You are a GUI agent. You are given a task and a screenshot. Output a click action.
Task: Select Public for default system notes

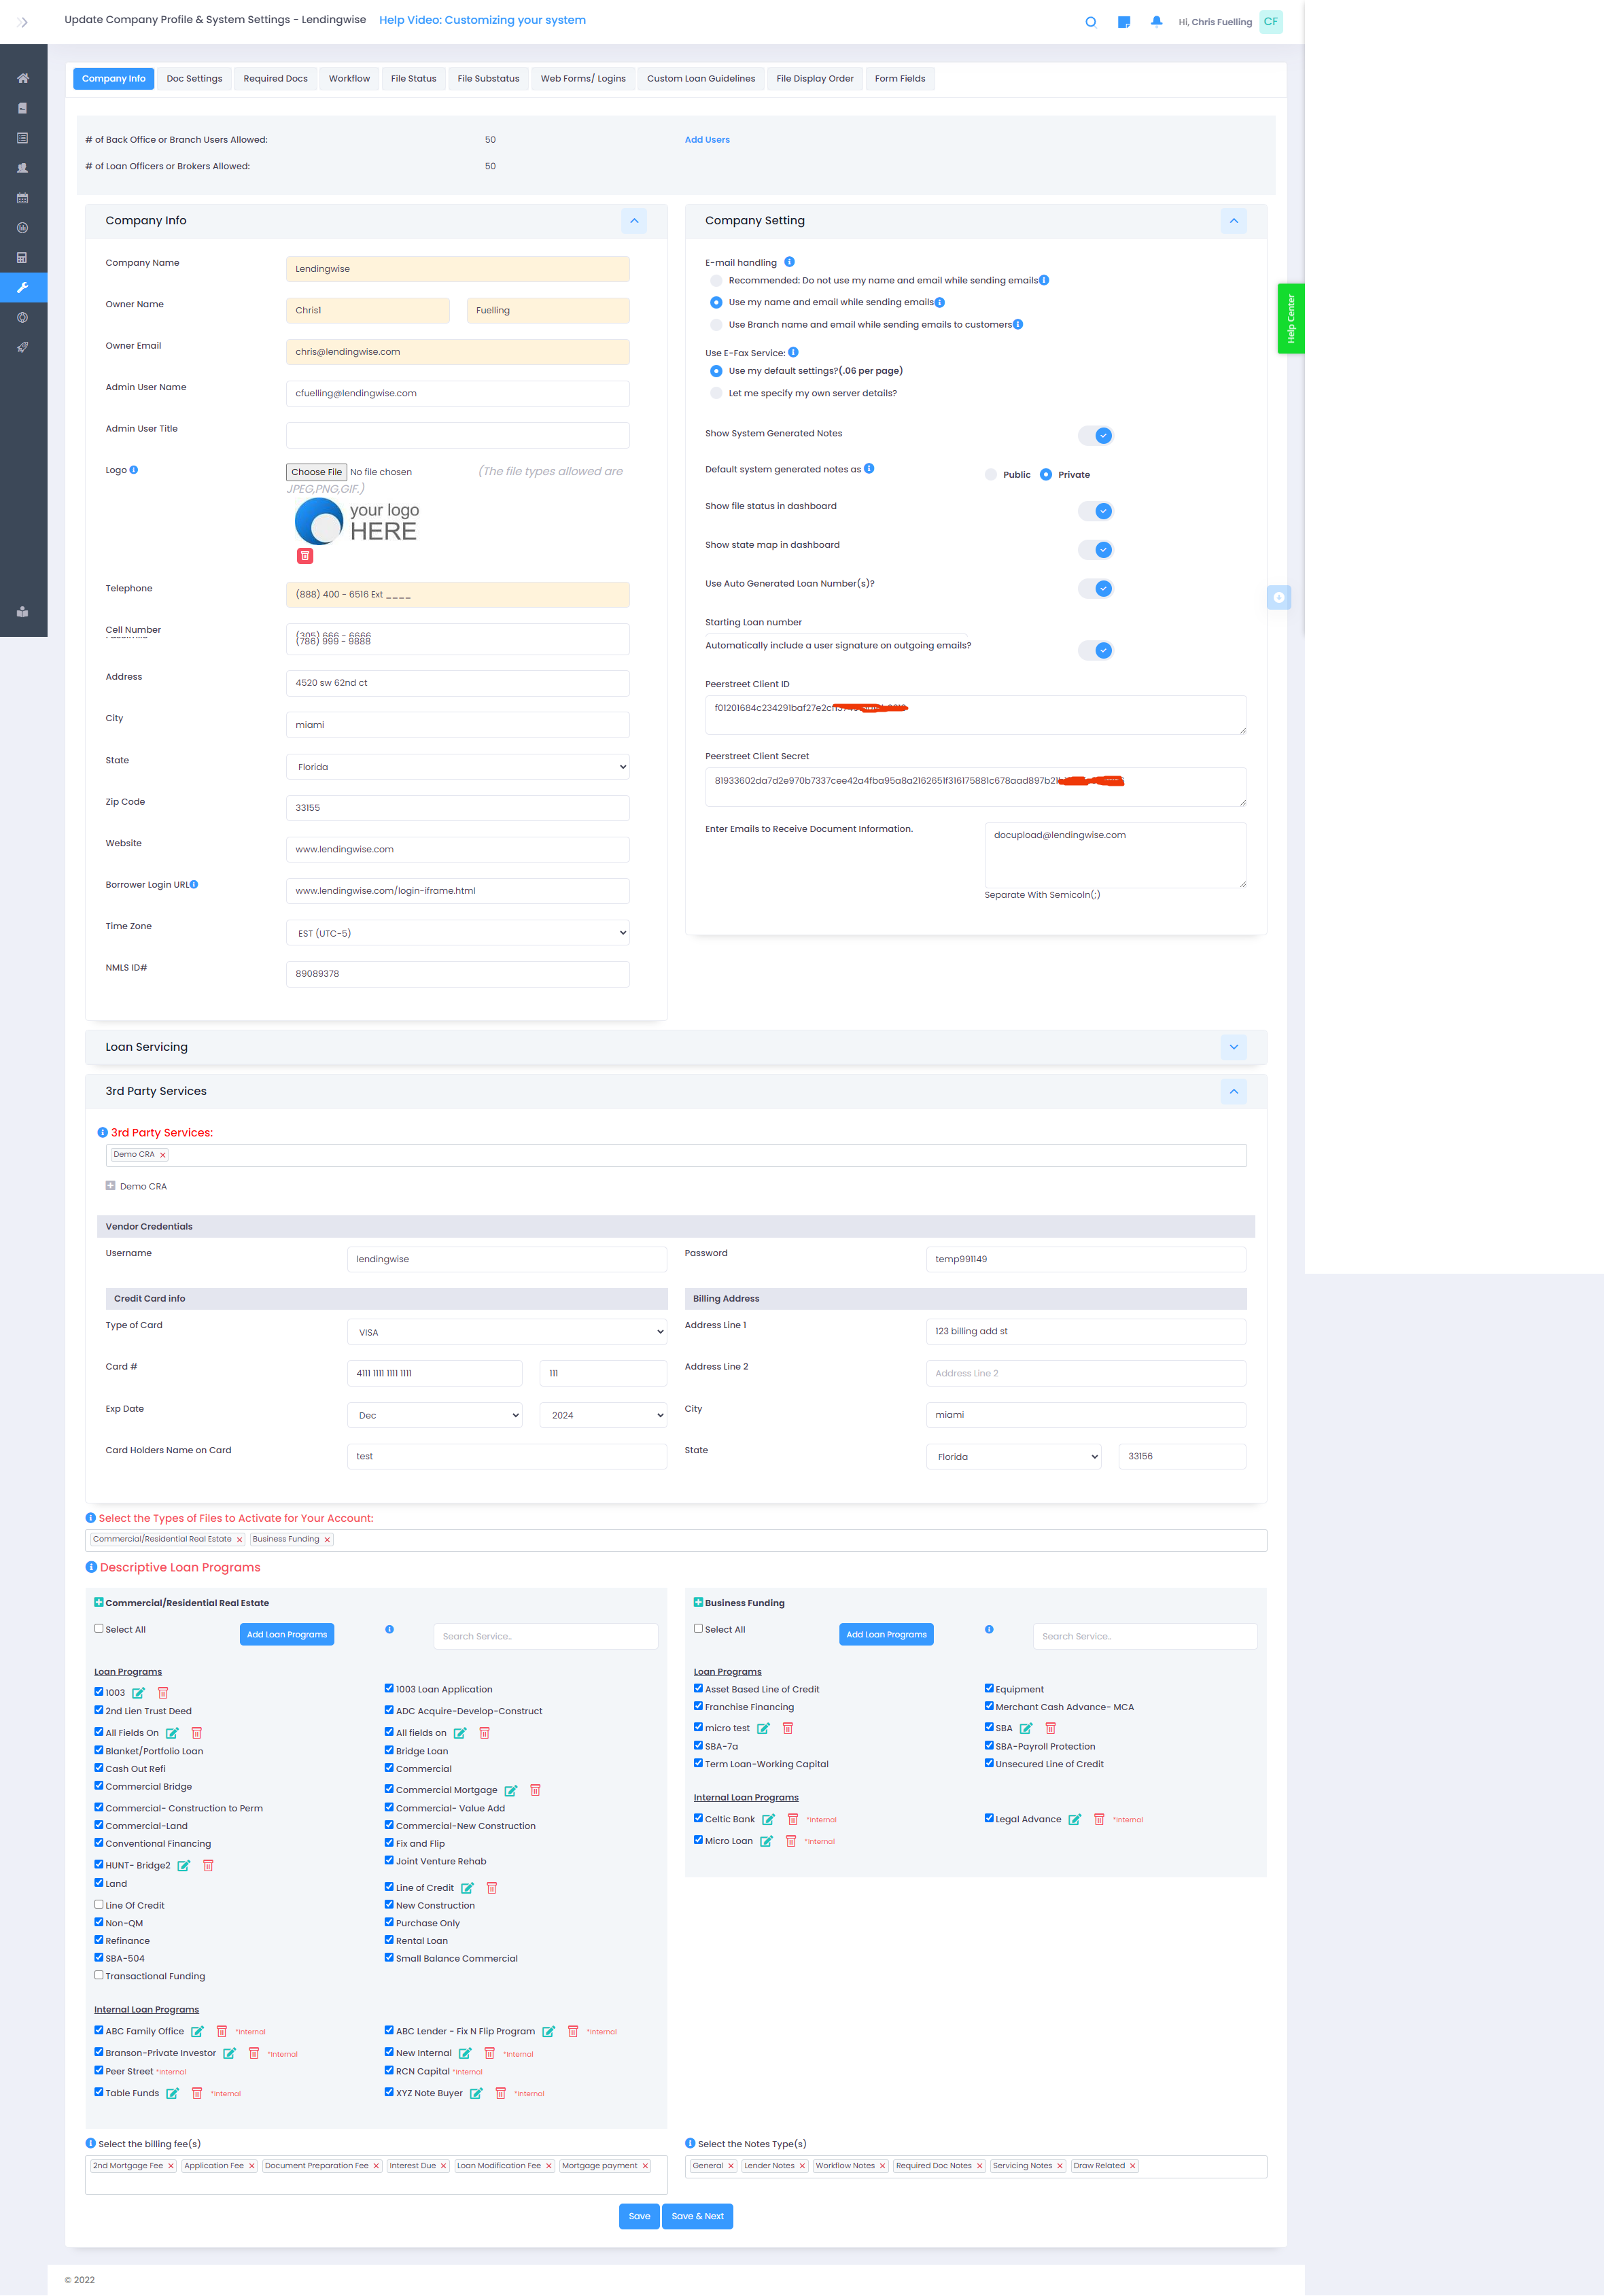(x=991, y=475)
